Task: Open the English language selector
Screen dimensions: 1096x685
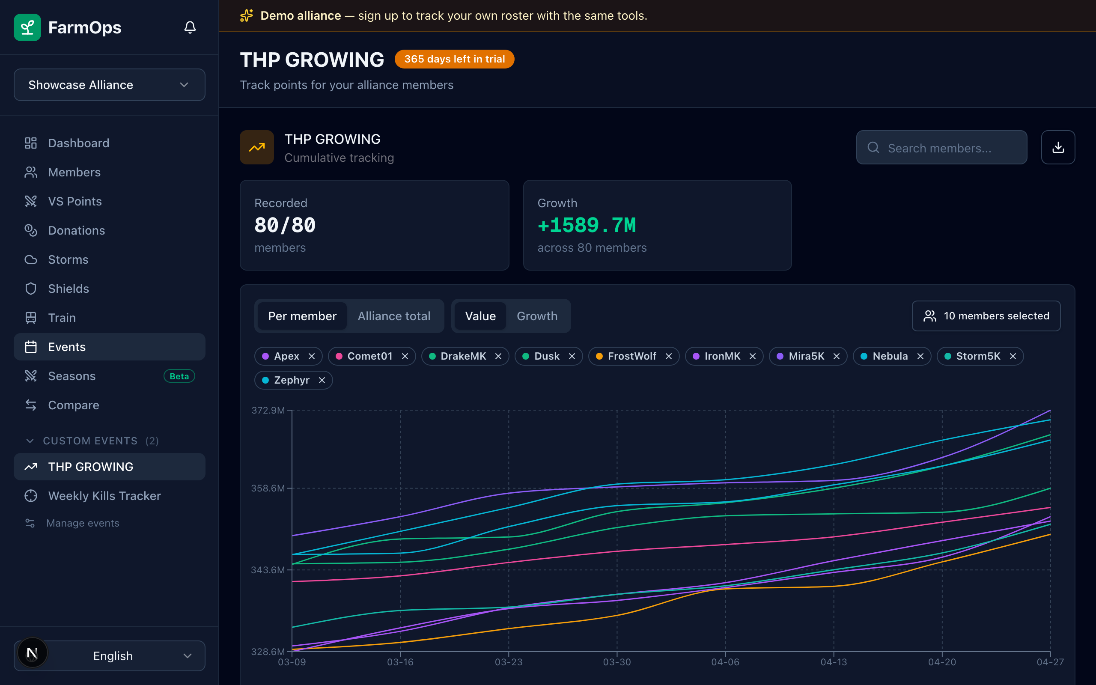Action: click(x=110, y=655)
